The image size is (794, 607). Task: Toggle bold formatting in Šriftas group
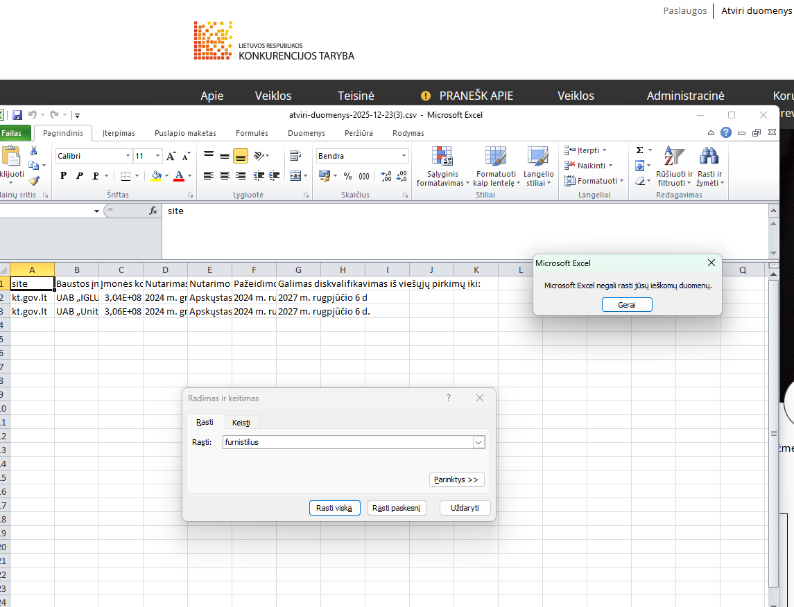(x=64, y=176)
